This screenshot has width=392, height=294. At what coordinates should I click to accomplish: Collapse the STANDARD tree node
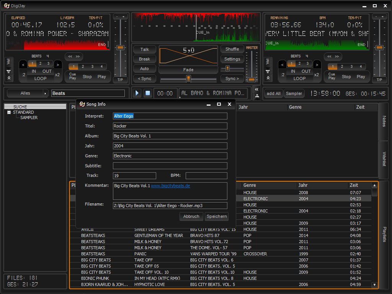(9, 112)
